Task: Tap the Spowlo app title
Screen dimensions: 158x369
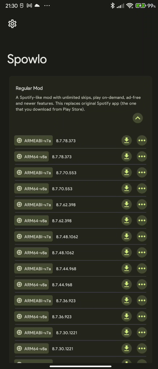Action: (27, 59)
